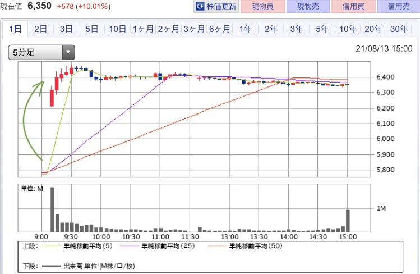This screenshot has height=274, width=420.
Task: Switch to the 5日 chart period
Action: [x=92, y=29]
